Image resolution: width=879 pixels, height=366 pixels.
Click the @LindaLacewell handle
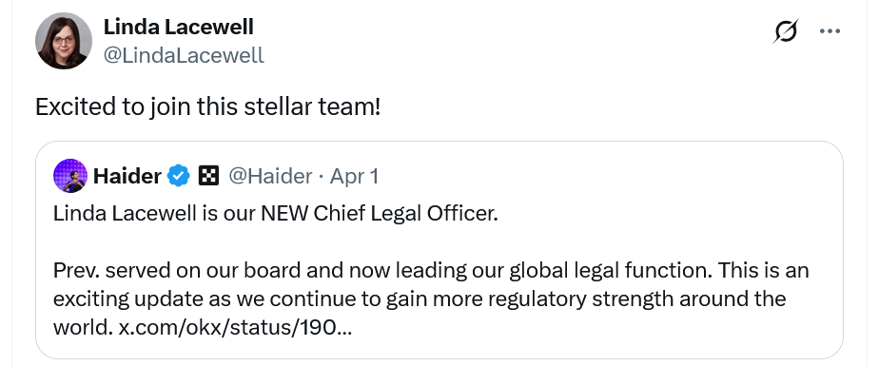184,55
